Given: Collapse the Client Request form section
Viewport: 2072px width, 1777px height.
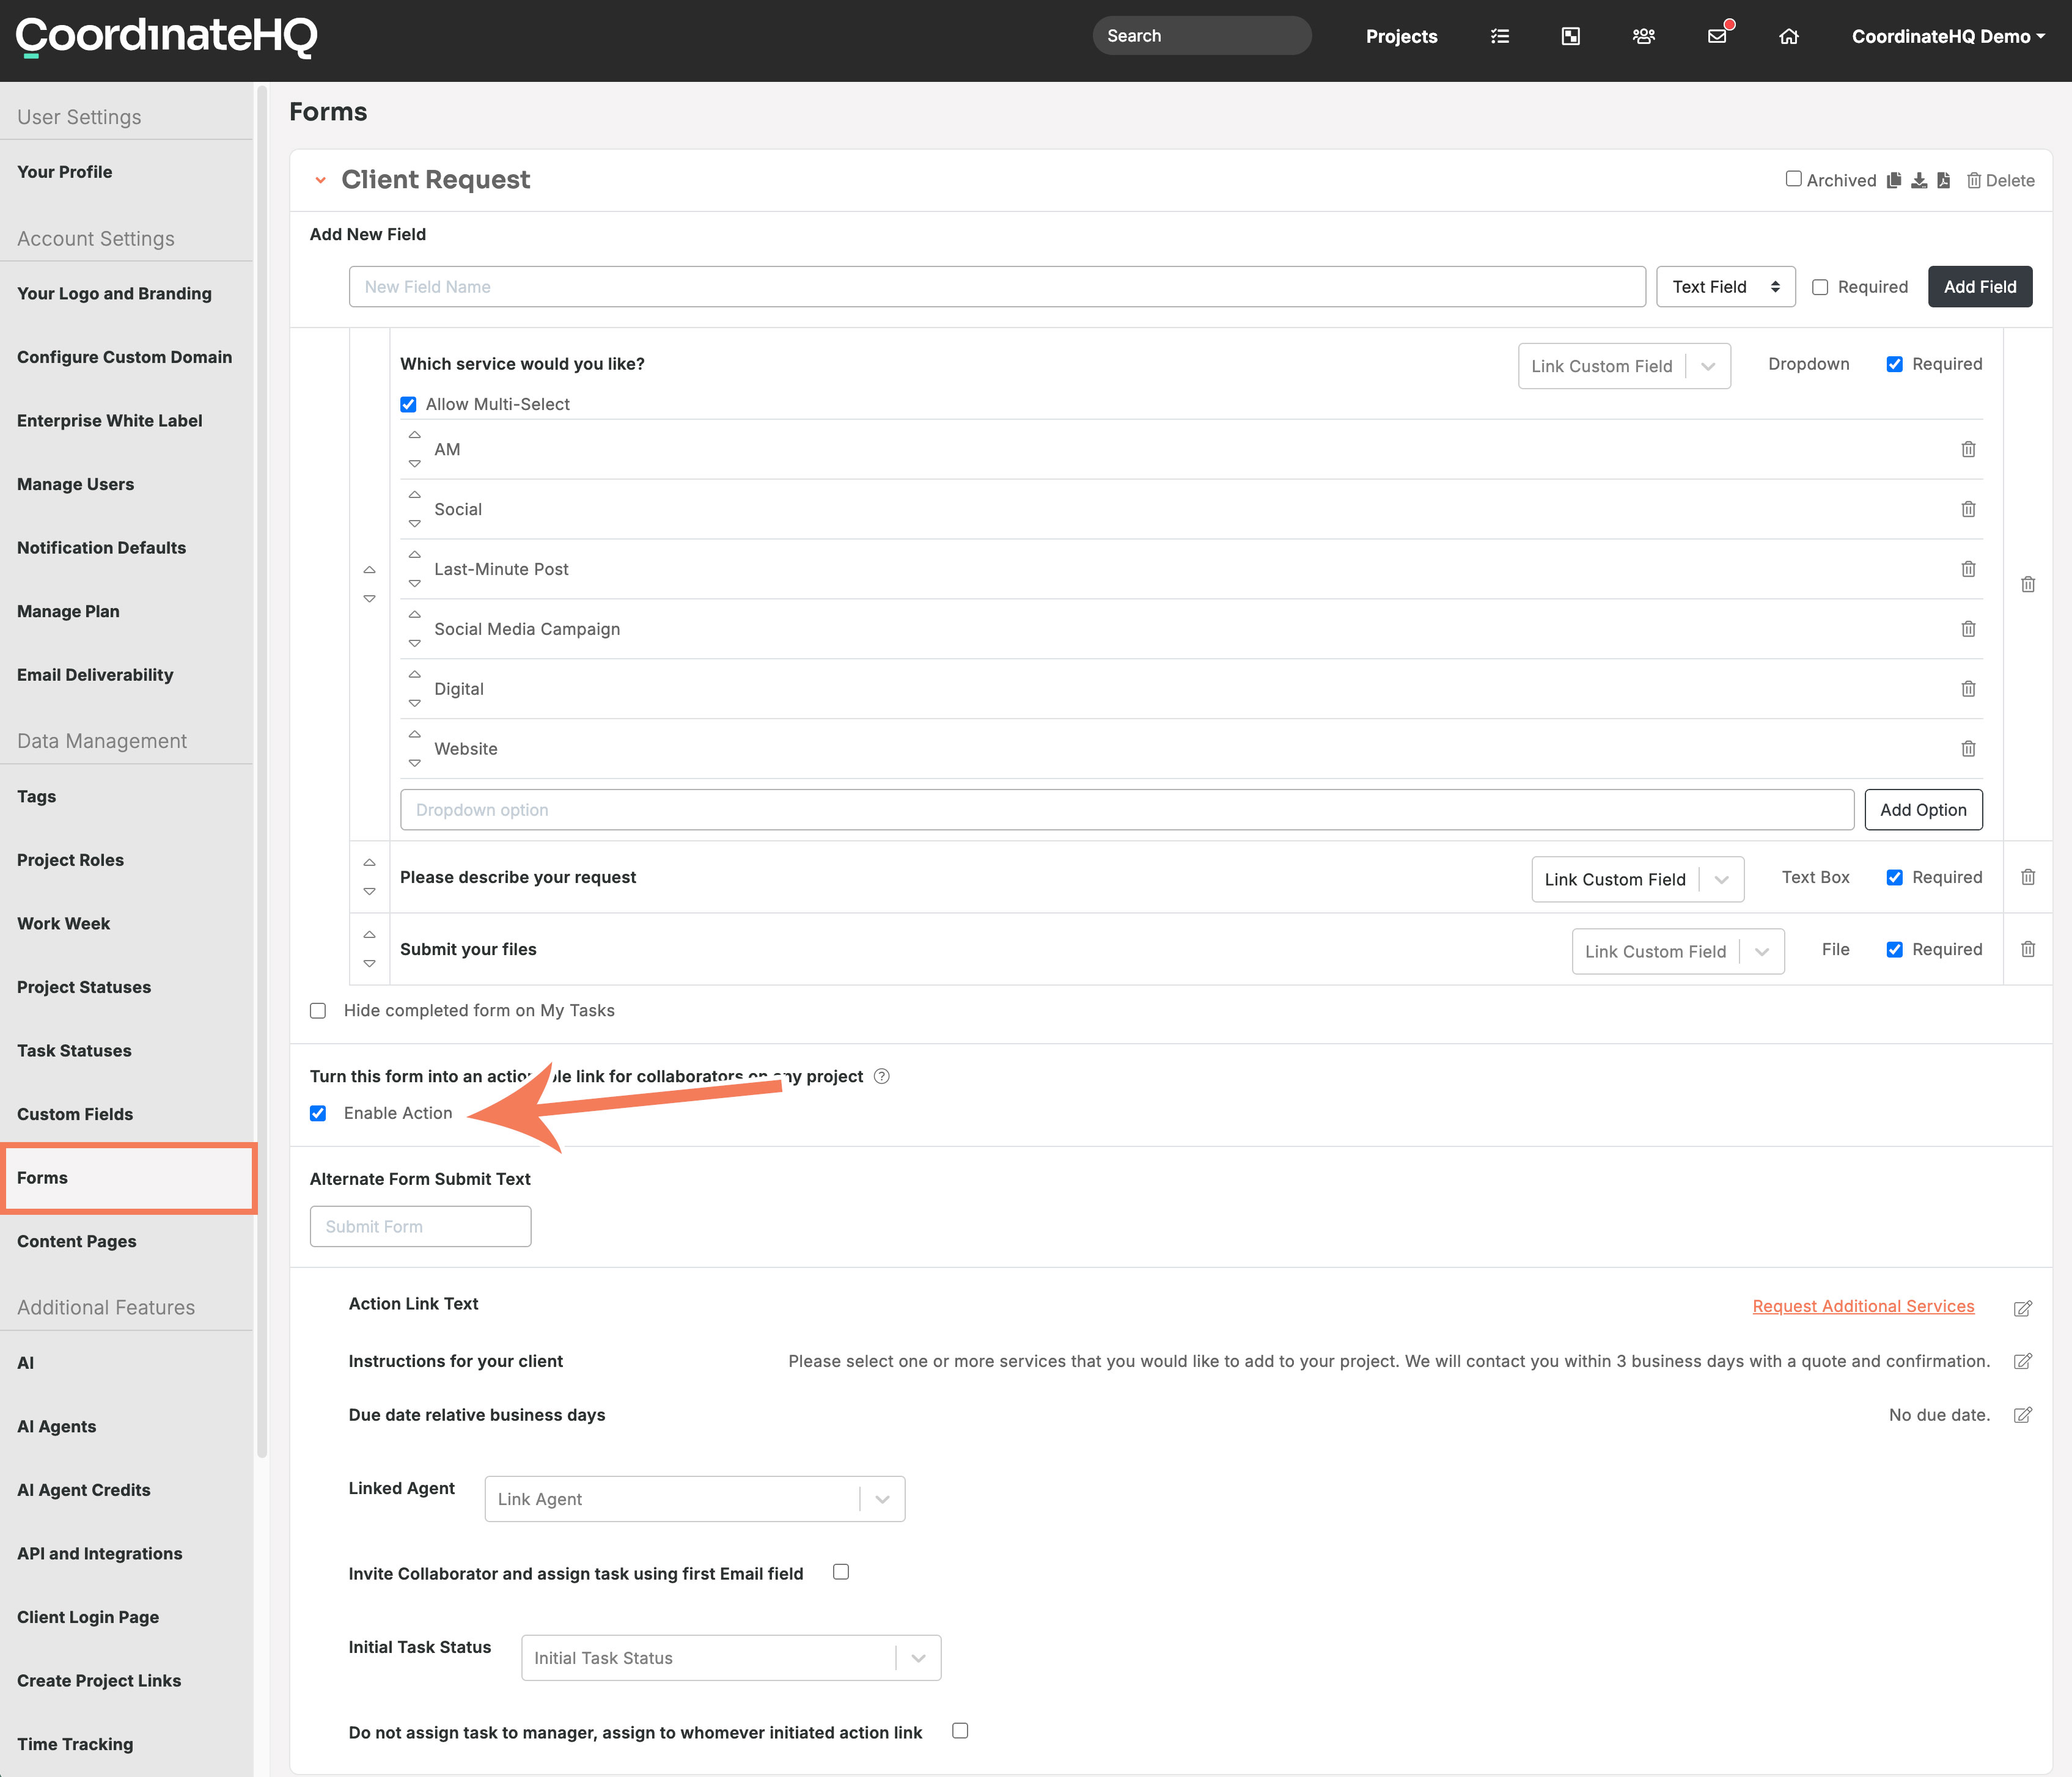Looking at the screenshot, I should click(320, 180).
